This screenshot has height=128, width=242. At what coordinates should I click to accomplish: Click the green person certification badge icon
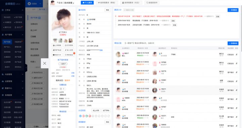coord(87,116)
